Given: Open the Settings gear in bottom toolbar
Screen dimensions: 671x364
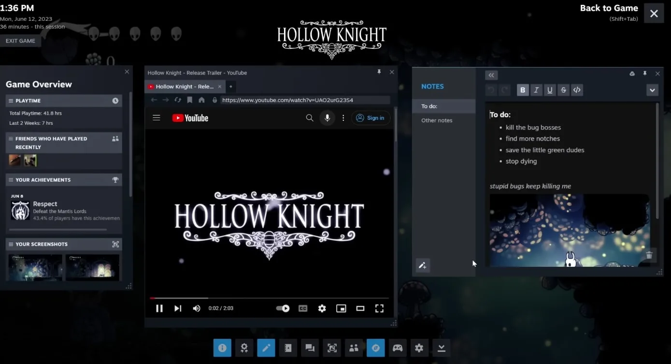Looking at the screenshot, I should pos(419,348).
